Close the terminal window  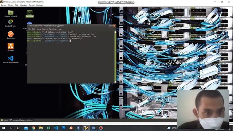click(x=114, y=26)
